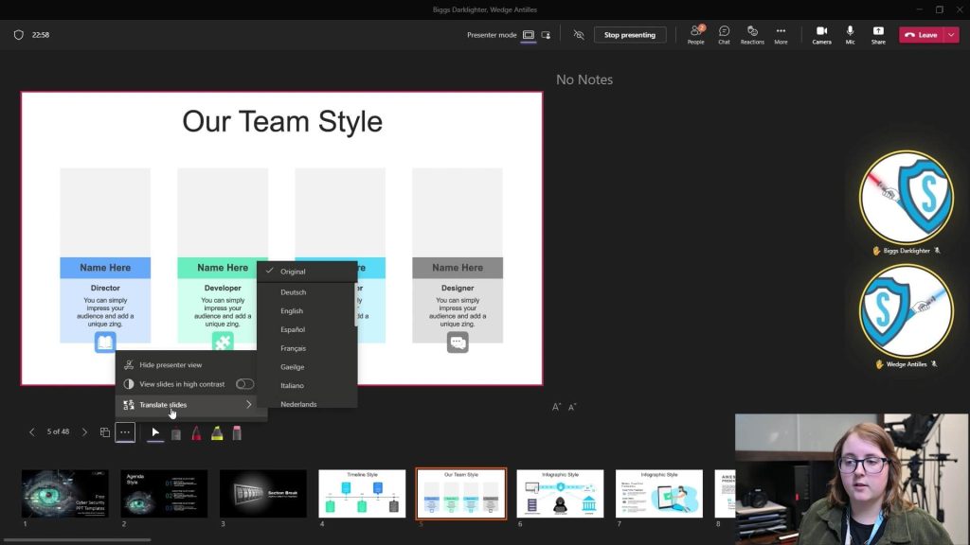
Task: Maximize the Teams meeting window
Action: 939,9
